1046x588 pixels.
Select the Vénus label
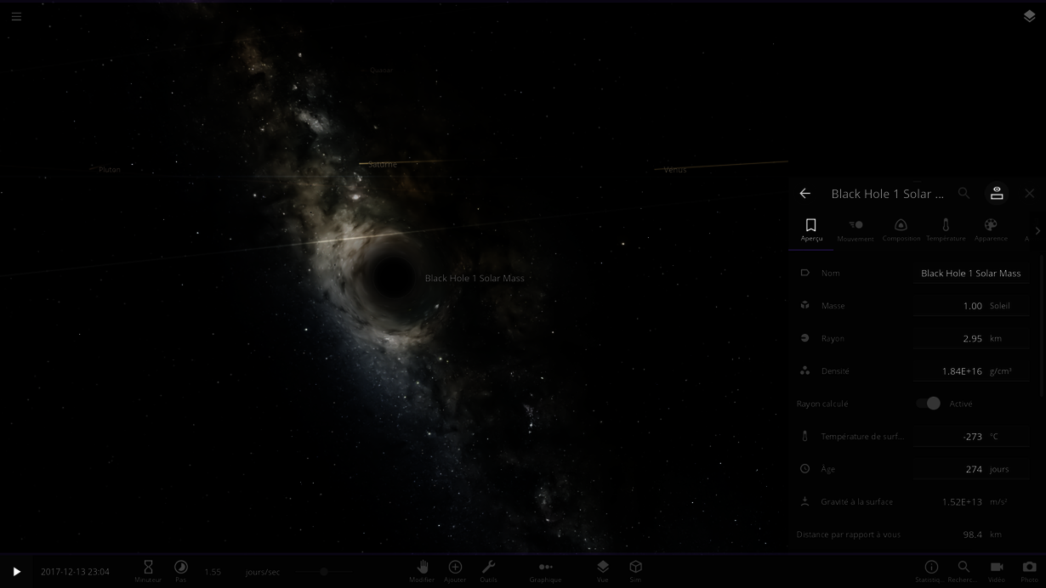(x=675, y=170)
